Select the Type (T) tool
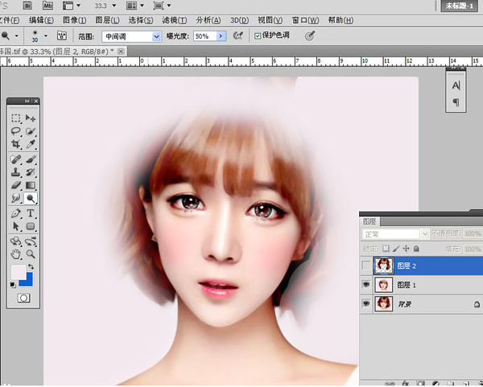 pos(31,213)
